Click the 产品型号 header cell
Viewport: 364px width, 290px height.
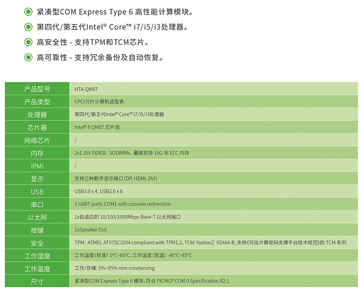pos(37,88)
